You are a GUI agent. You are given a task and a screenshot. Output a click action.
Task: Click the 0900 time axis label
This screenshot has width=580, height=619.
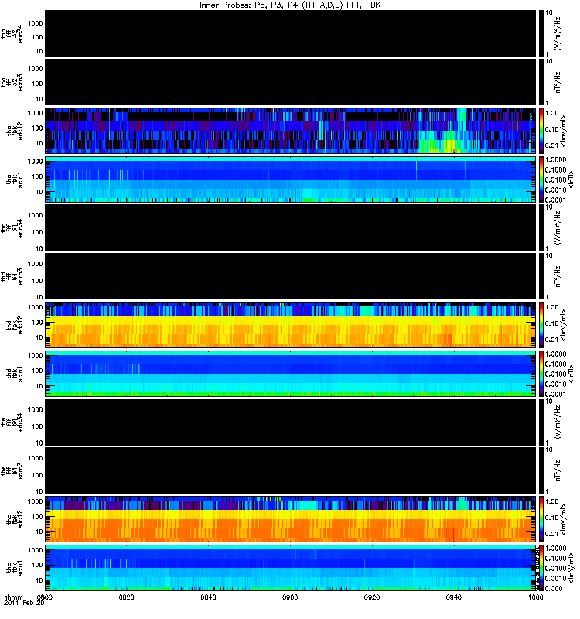point(290,597)
